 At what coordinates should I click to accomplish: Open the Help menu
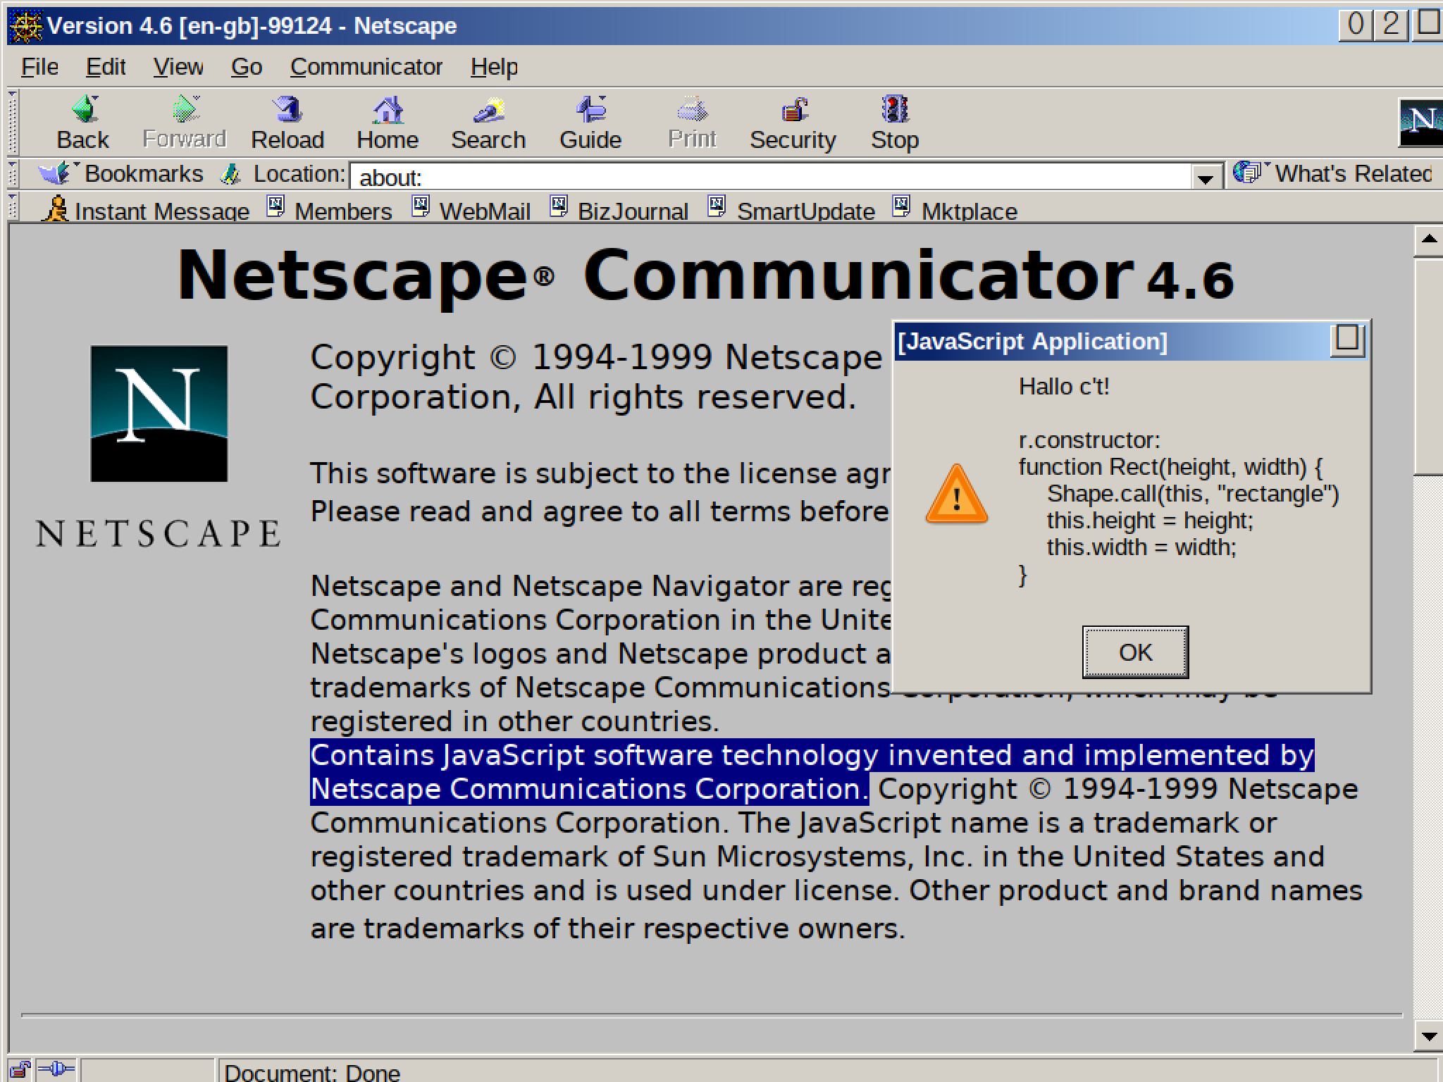(494, 67)
